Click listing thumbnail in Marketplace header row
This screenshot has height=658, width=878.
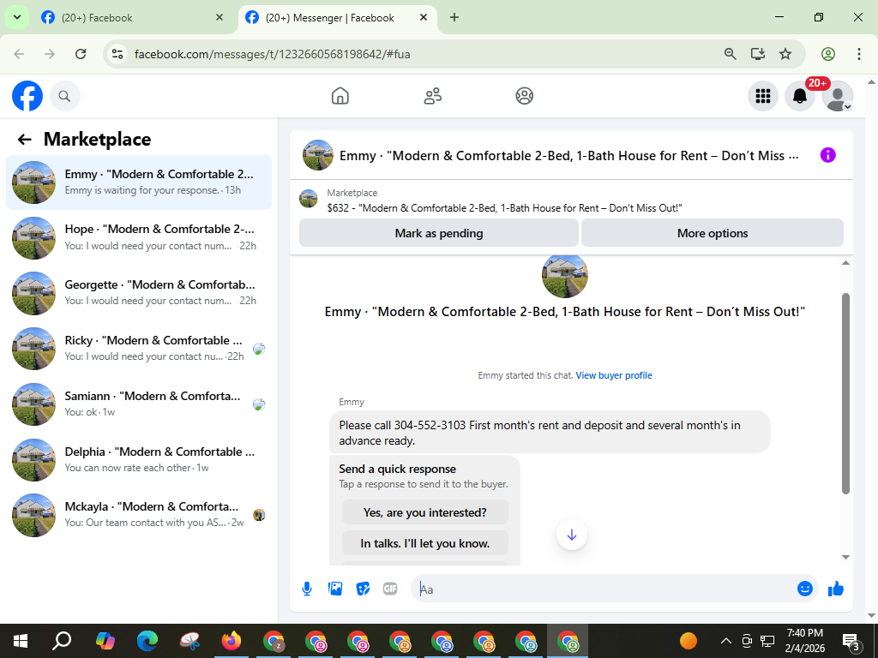click(x=309, y=199)
